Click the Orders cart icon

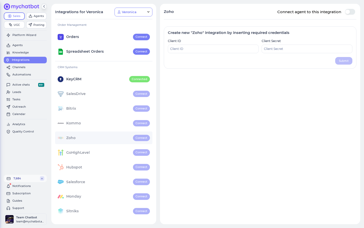[x=61, y=37]
